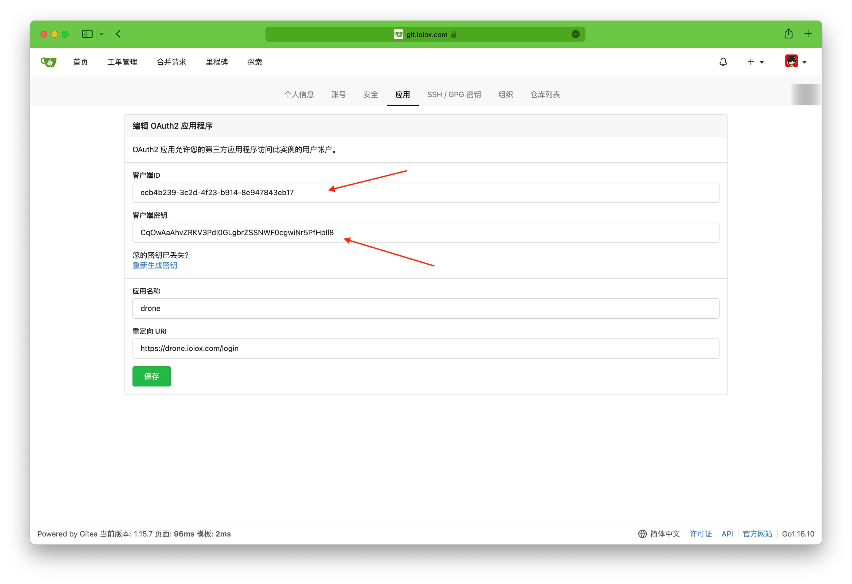Click the API link in footer
Image resolution: width=852 pixels, height=584 pixels.
[727, 534]
